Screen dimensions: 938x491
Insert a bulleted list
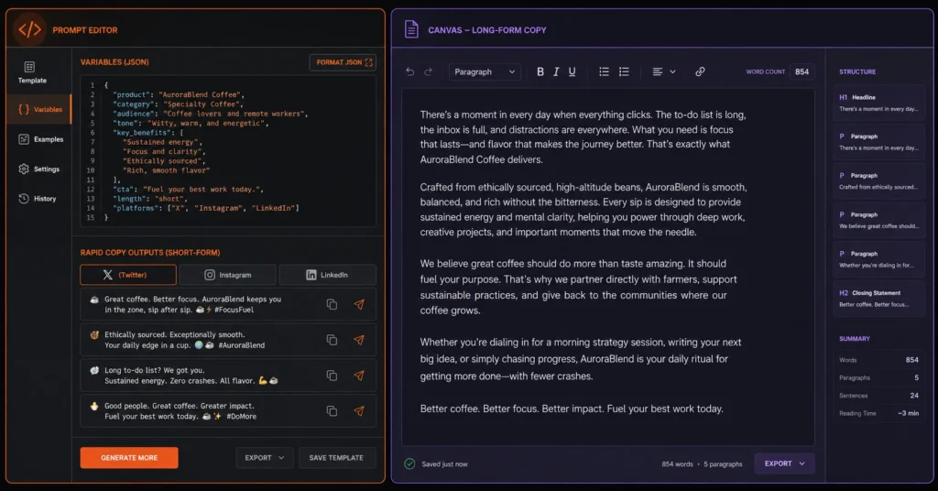(605, 71)
